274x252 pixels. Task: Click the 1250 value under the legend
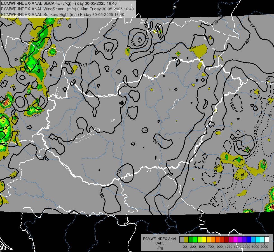pos(229,247)
